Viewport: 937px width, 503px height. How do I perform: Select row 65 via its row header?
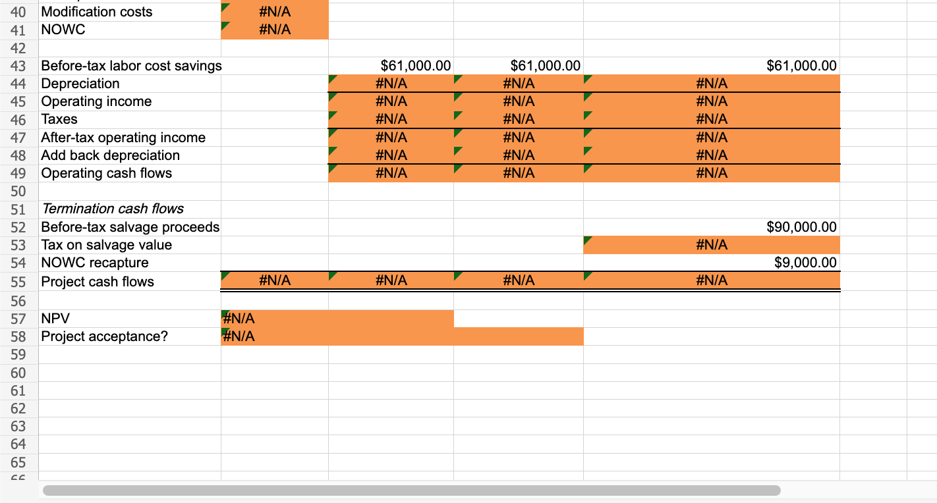(18, 462)
